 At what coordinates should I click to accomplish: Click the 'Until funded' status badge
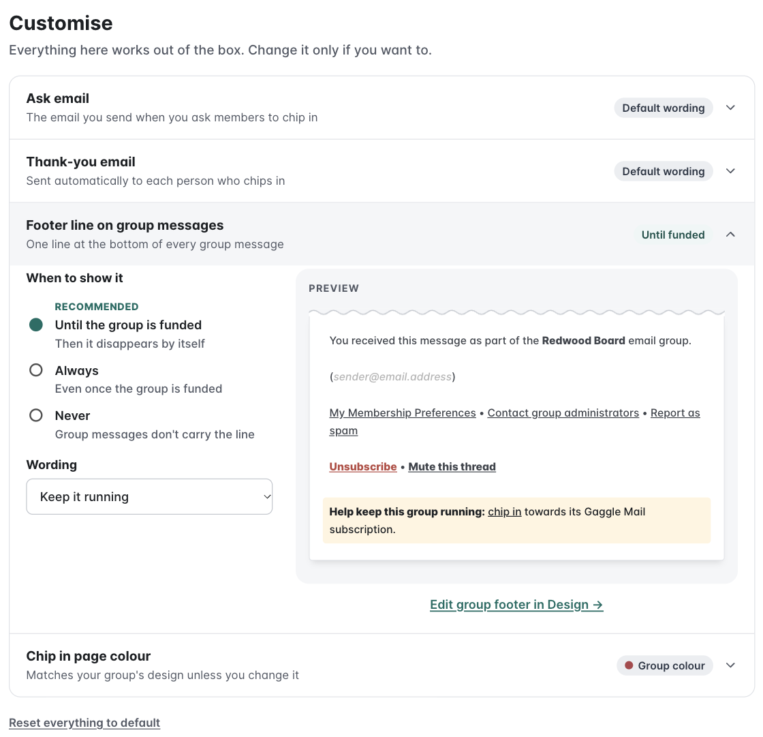(x=673, y=235)
